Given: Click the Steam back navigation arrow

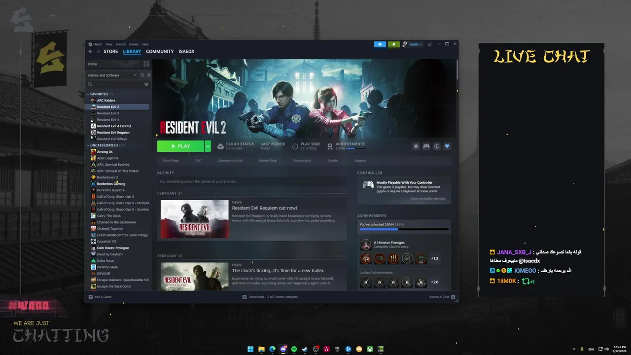Looking at the screenshot, I should click(x=90, y=51).
